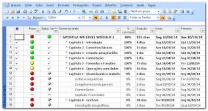Collapse the Capítulo 7 summary task

(x=66, y=74)
